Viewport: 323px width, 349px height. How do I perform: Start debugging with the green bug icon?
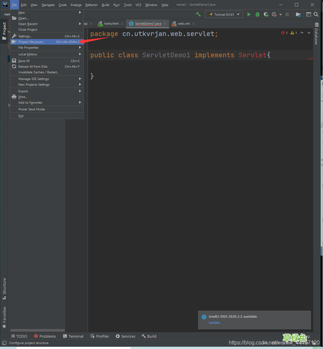pos(258,14)
